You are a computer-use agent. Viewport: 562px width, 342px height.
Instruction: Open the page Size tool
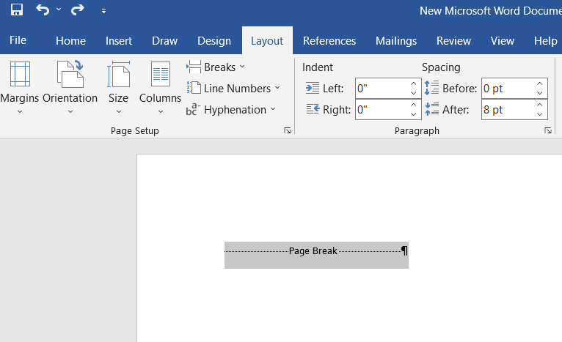pyautogui.click(x=118, y=88)
